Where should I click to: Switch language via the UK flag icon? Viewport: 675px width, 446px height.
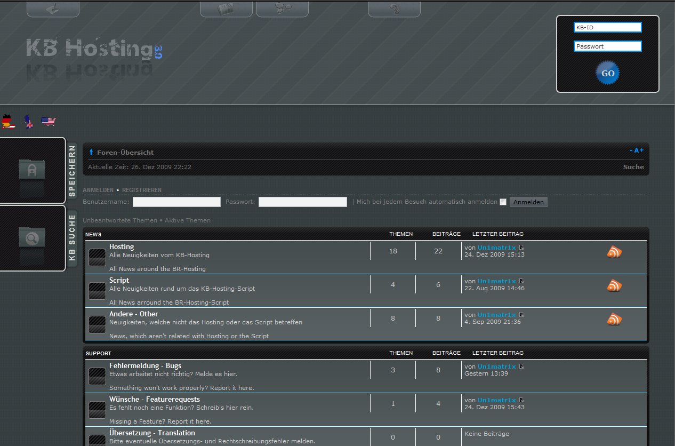28,122
